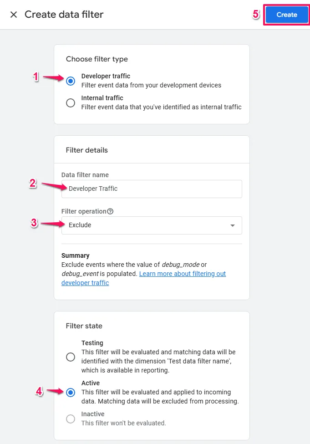Open the Exclude filter operation dropdown
The width and height of the screenshot is (310, 444).
pyautogui.click(x=151, y=225)
